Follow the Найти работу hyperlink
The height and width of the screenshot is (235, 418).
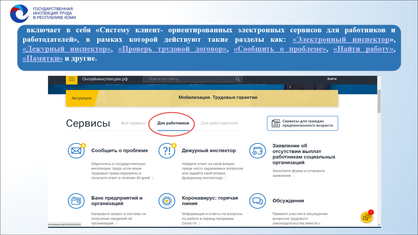(364, 49)
